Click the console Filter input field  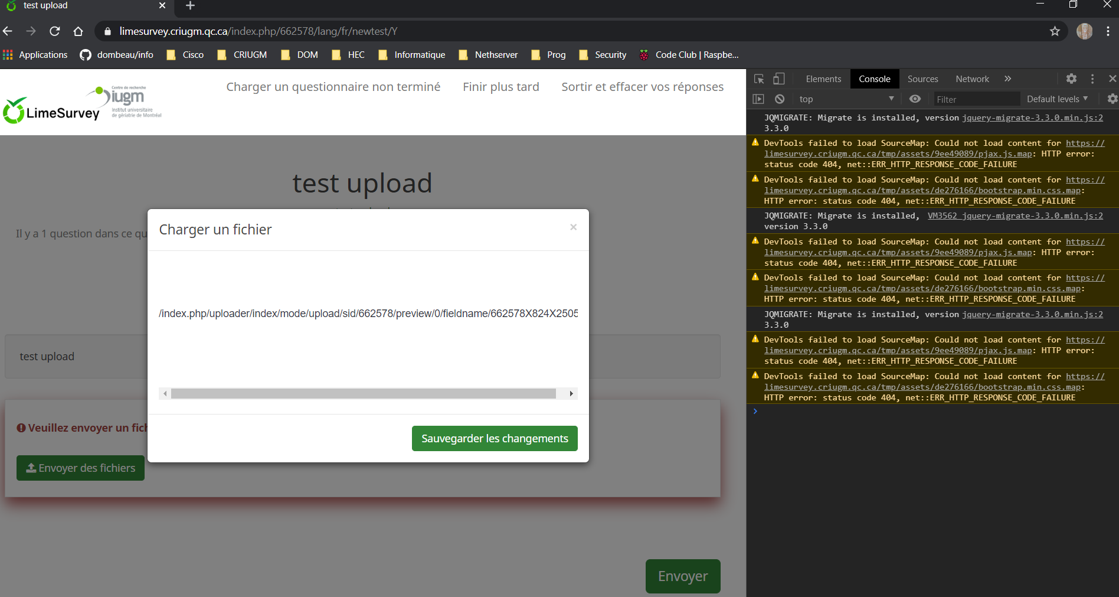pyautogui.click(x=975, y=99)
